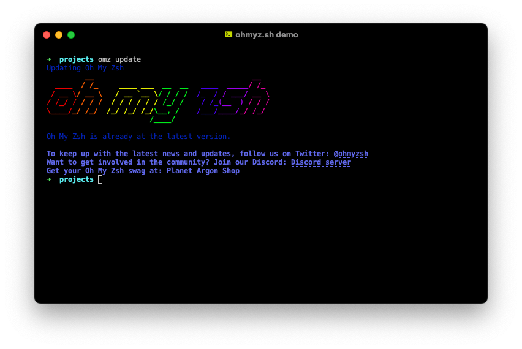Click 'Oh My Zsh is already at the latest version.'
The image size is (522, 349).
tap(138, 137)
